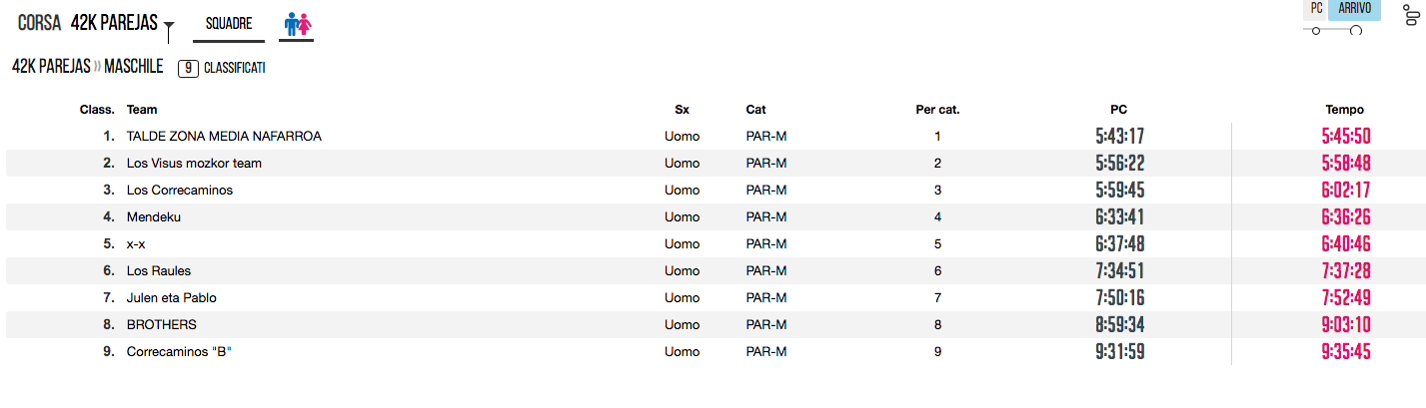Click the 42K PAREJAS breadcrumb link
Screen dimensions: 1426x408
tap(52, 68)
